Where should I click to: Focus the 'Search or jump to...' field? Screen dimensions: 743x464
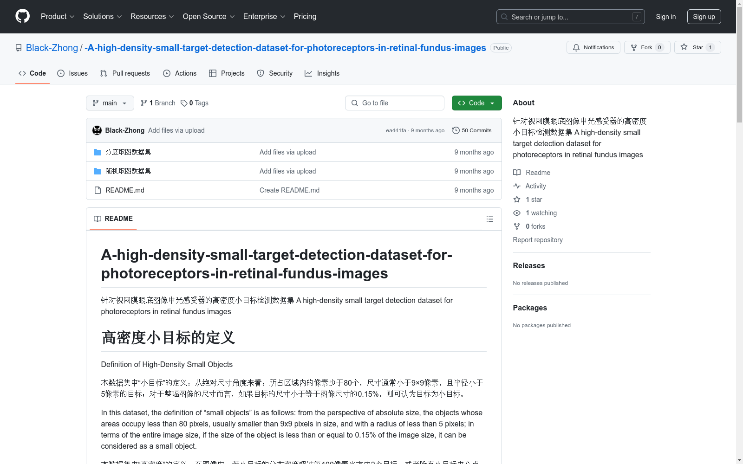[571, 17]
